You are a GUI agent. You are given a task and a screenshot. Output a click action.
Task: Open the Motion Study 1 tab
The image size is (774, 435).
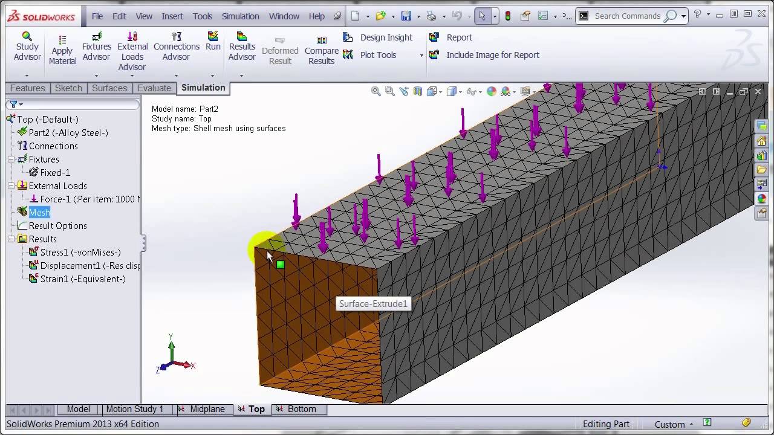(135, 409)
